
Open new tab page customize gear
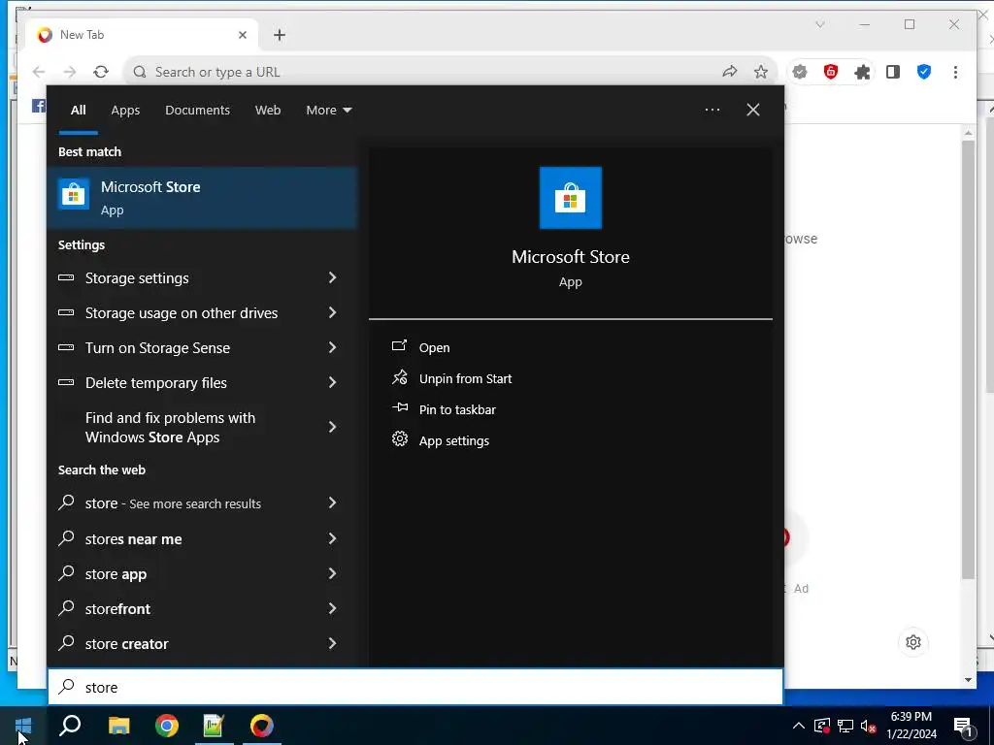(x=912, y=642)
